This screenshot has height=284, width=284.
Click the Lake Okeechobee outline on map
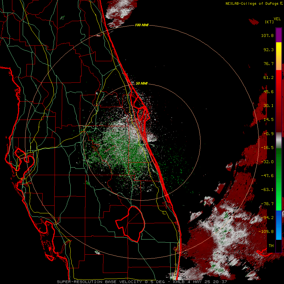[130, 224]
